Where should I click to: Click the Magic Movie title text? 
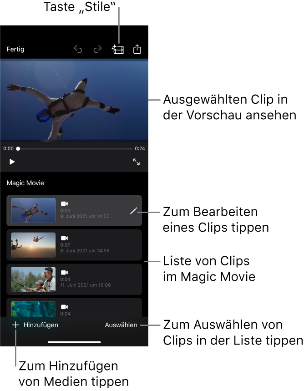pyautogui.click(x=25, y=183)
